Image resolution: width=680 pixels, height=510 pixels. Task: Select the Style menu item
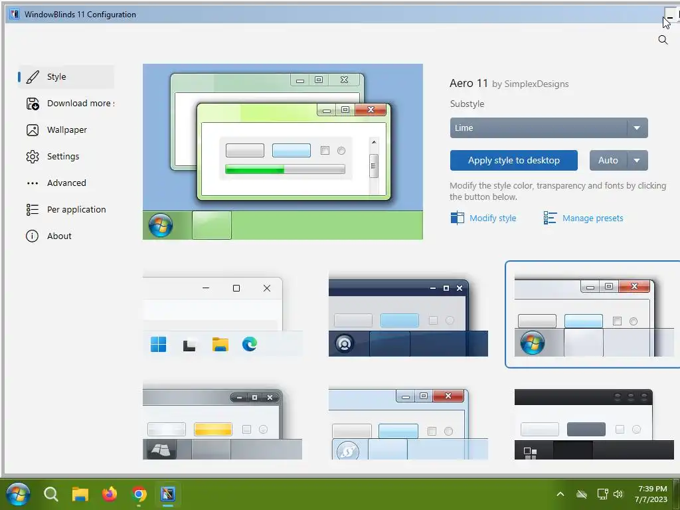(66, 77)
